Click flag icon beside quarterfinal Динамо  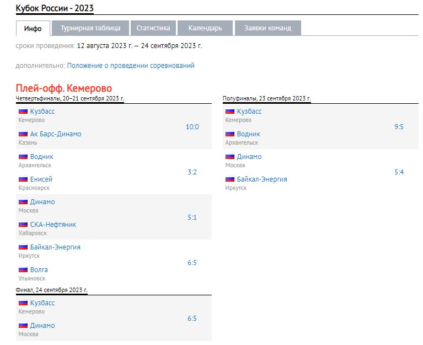[23, 202]
